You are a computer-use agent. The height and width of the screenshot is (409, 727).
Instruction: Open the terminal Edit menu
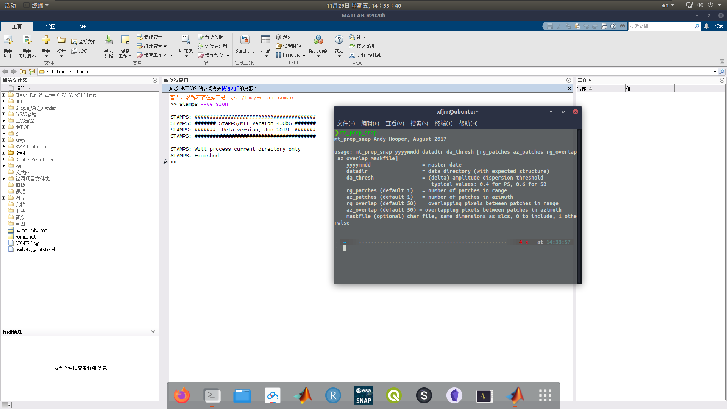coord(370,123)
